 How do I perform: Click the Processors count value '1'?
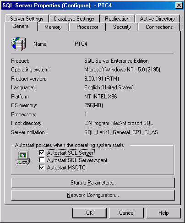(x=86, y=114)
